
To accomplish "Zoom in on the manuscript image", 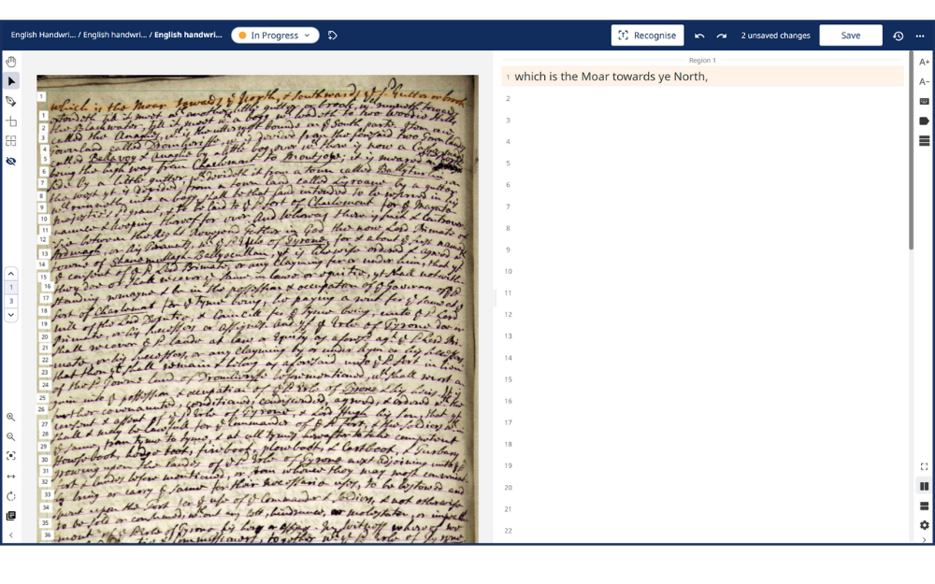I will point(10,417).
